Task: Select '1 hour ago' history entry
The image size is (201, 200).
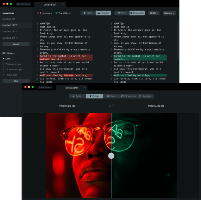Action: pyautogui.click(x=11, y=75)
